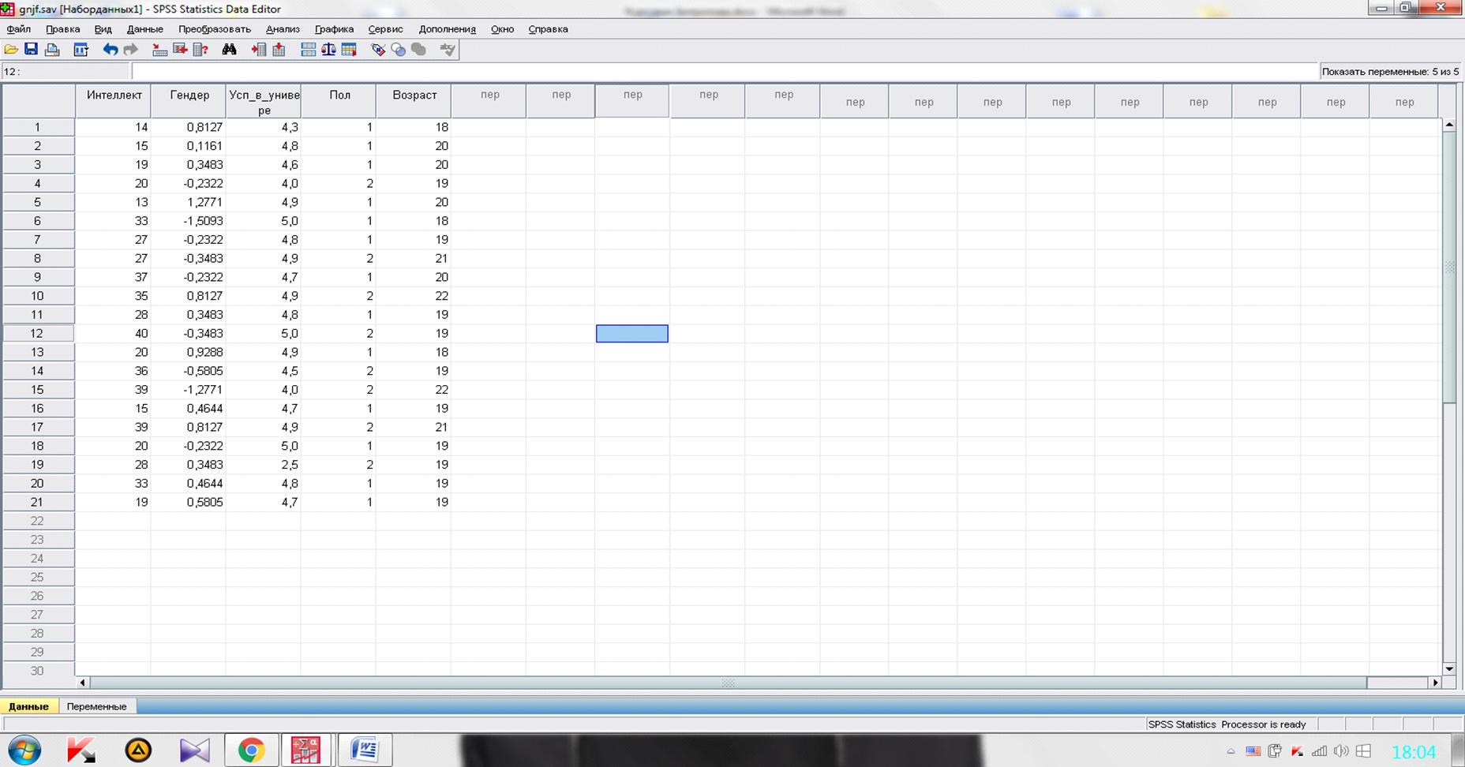The width and height of the screenshot is (1465, 767).
Task: Open the Преобразовать menu
Action: click(x=215, y=29)
